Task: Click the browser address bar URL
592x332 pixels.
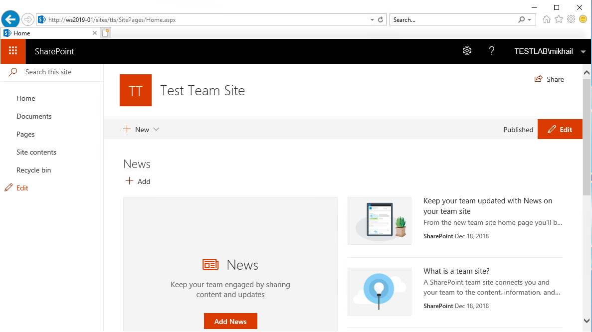Action: click(x=112, y=19)
